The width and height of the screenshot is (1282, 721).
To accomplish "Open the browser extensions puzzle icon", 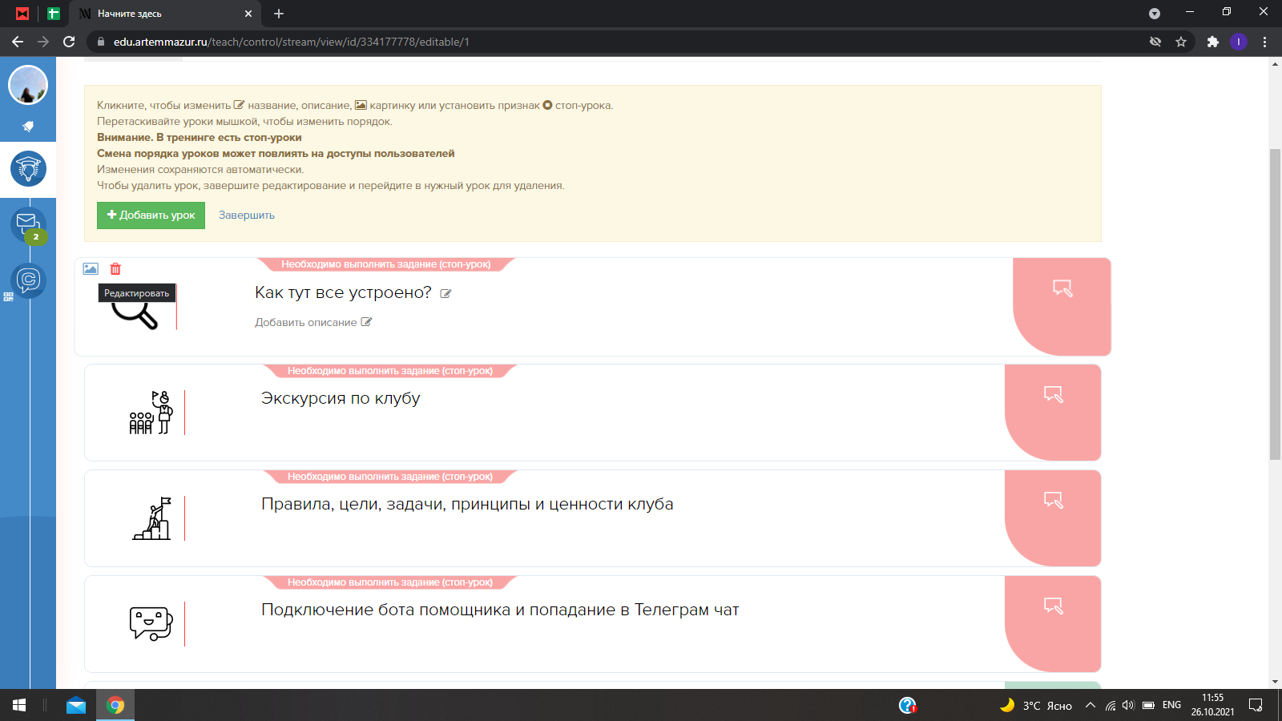I will 1213,42.
